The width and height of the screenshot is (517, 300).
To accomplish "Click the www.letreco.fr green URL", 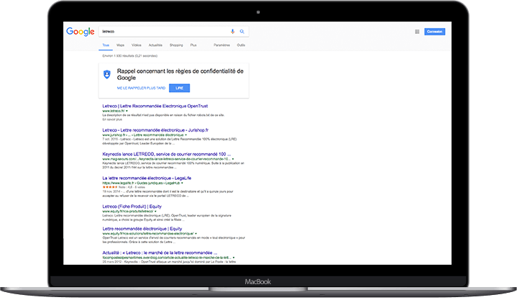I will pos(114,111).
